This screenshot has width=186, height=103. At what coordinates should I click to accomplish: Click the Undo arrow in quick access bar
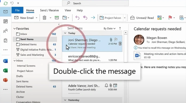pyautogui.click(x=12, y=3)
